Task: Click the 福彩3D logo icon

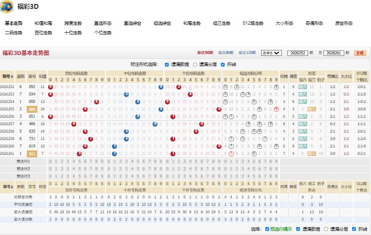Action: coord(7,6)
